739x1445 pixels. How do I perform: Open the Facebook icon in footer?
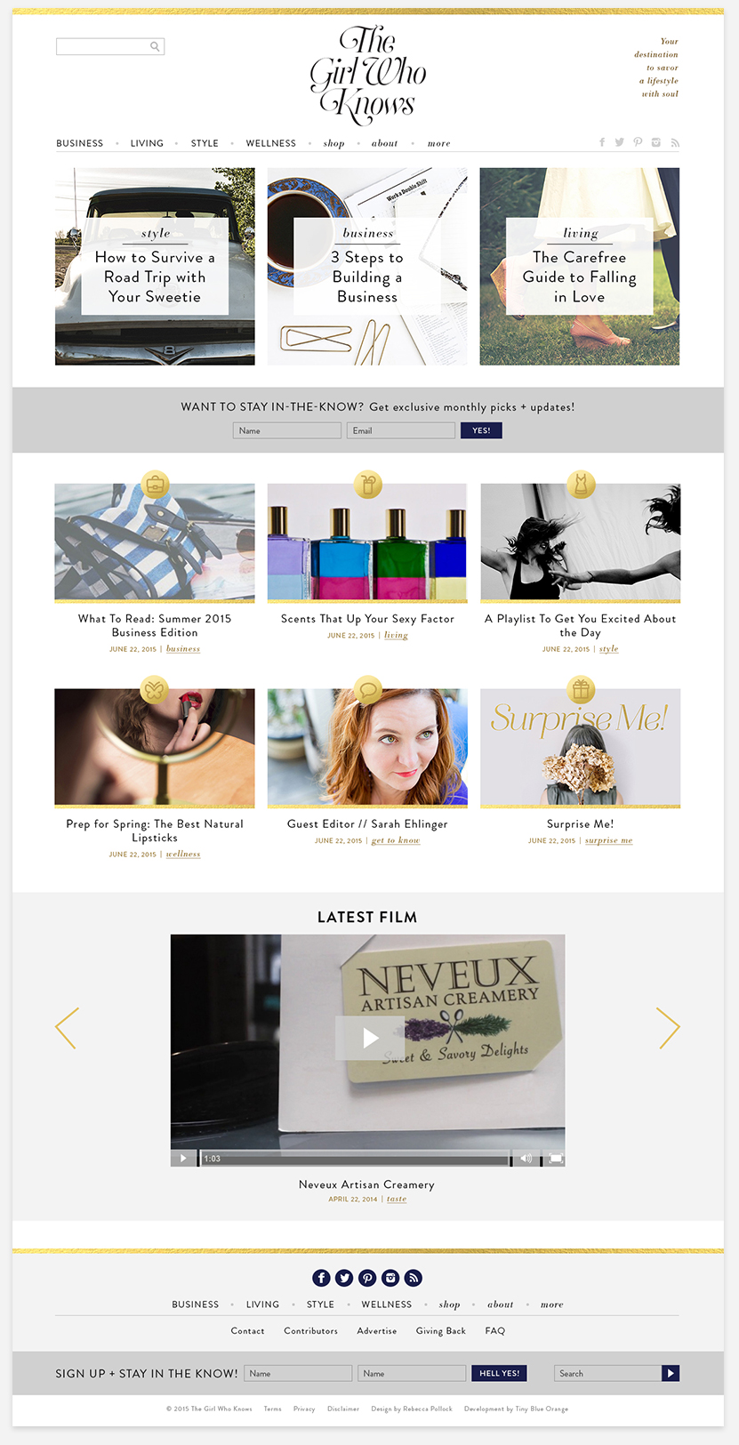pyautogui.click(x=321, y=1278)
